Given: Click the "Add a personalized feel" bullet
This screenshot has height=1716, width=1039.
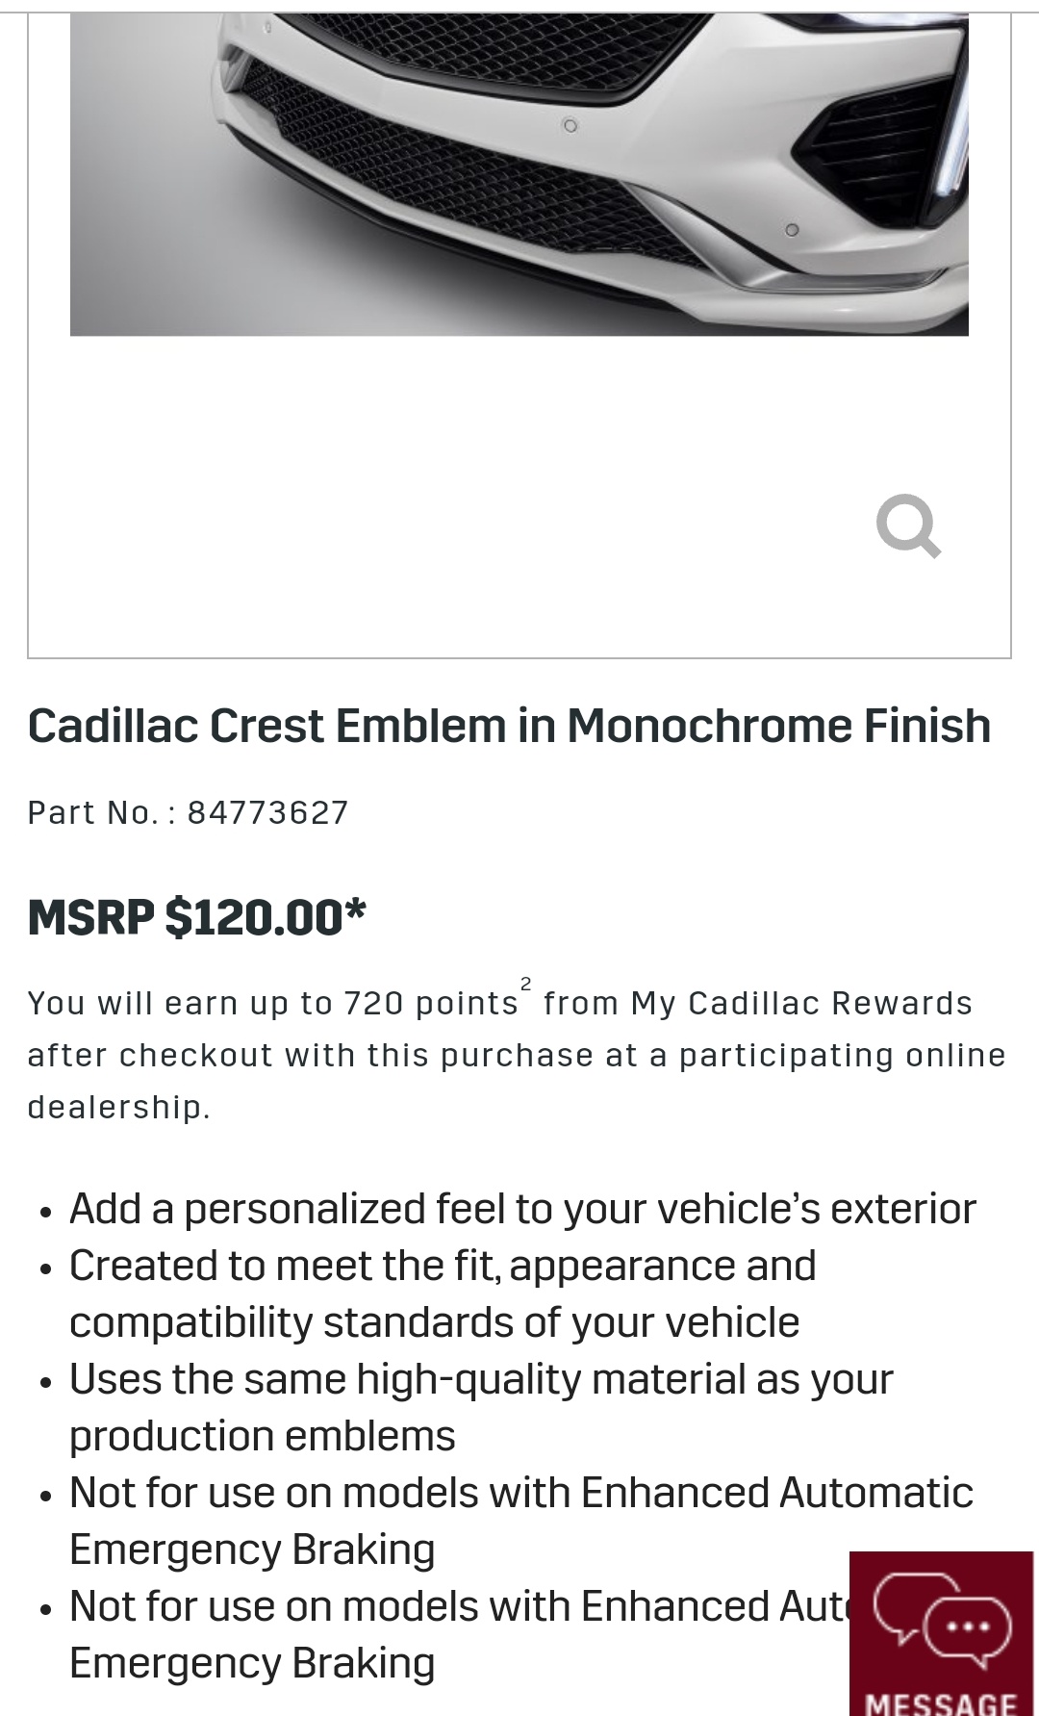Looking at the screenshot, I should coord(522,1209).
